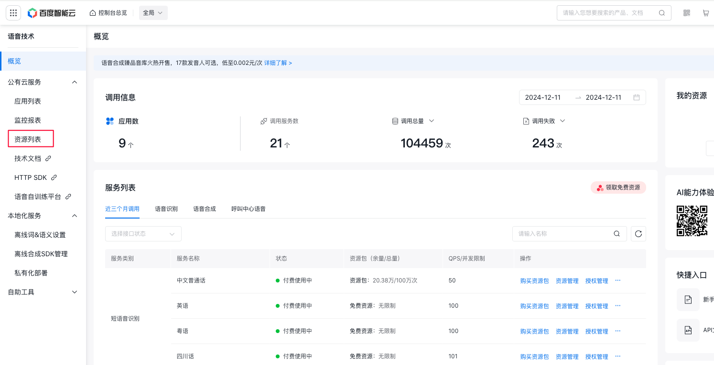714x365 pixels.
Task: Open more actions for 四川话 row
Action: 617,356
